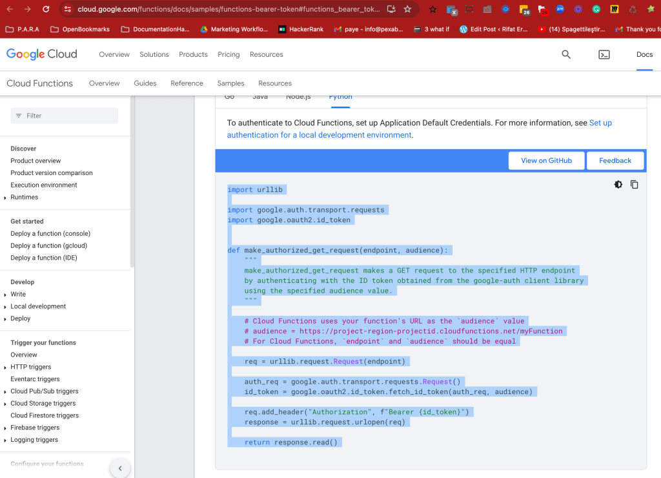Open the search icon in Google Cloud header

tap(566, 54)
